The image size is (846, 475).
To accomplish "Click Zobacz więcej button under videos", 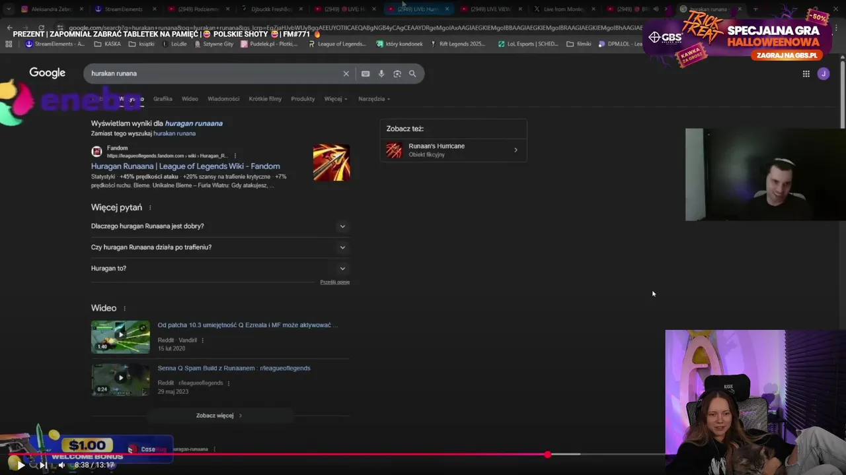I will (x=219, y=416).
